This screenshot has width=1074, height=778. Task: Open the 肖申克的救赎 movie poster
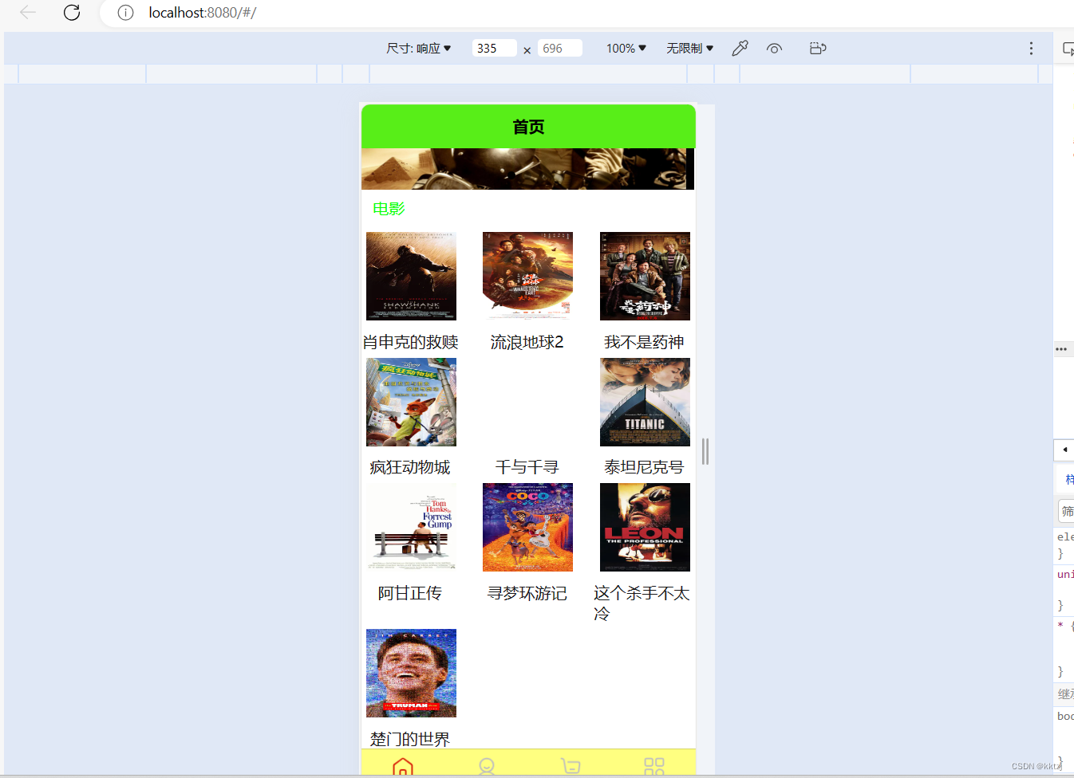coord(411,276)
